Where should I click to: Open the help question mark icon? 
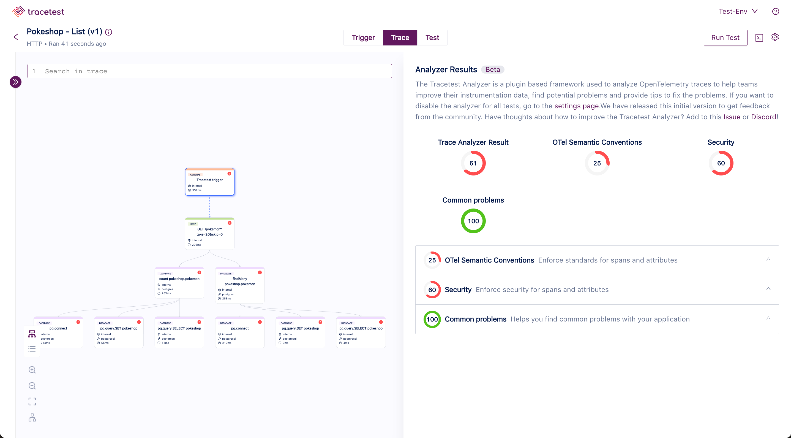[775, 12]
